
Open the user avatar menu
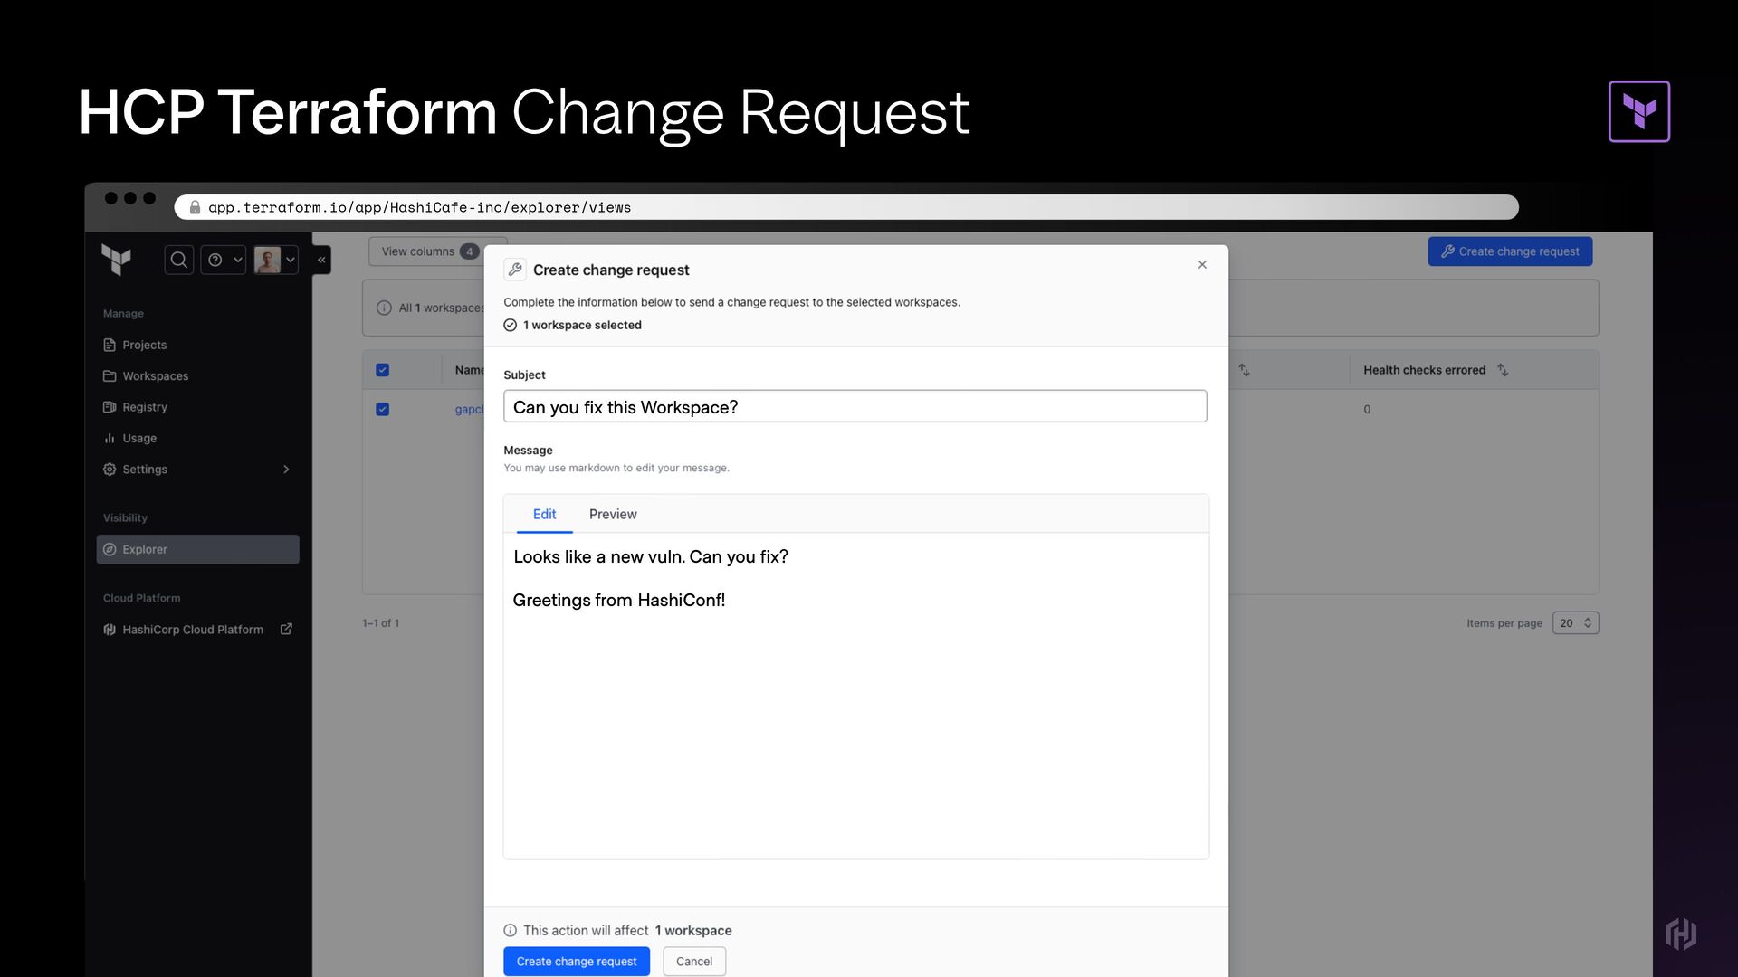[275, 261]
